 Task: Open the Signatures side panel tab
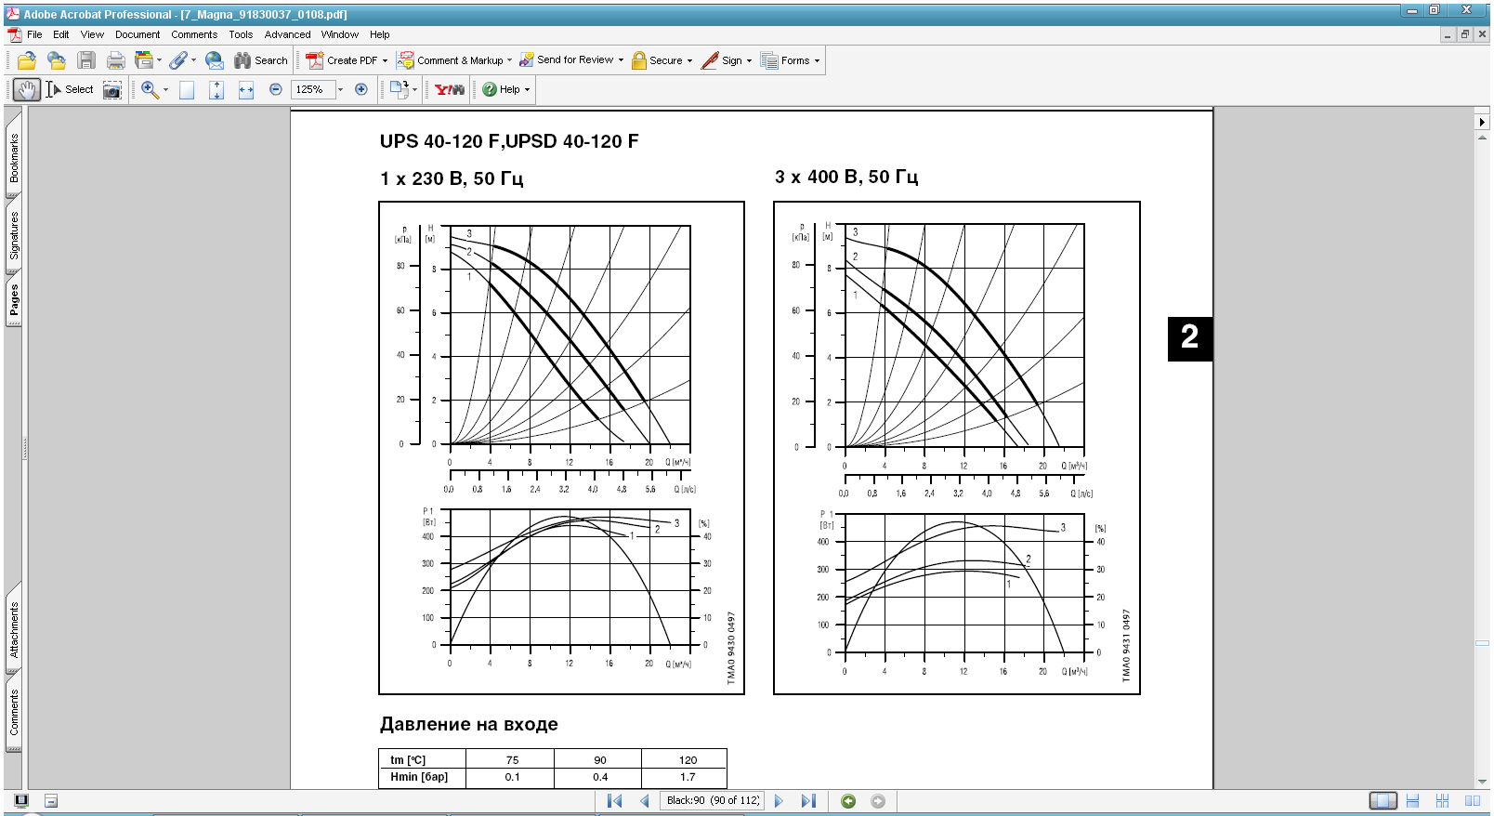(x=14, y=236)
